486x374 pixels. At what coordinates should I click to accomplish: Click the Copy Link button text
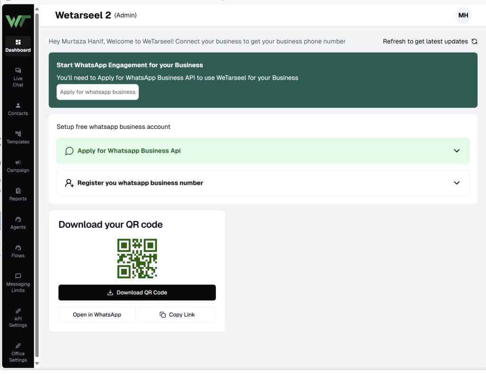click(x=182, y=315)
